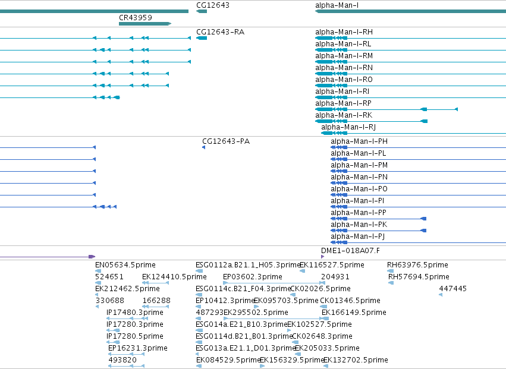Select EST EK084529.5prime
This screenshot has width=506, height=369.
click(228, 360)
